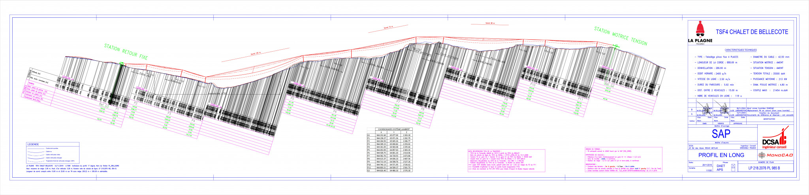The height and width of the screenshot is (195, 809).
Task: Click 'Maître d'oeuvre' label
Action: (722, 143)
